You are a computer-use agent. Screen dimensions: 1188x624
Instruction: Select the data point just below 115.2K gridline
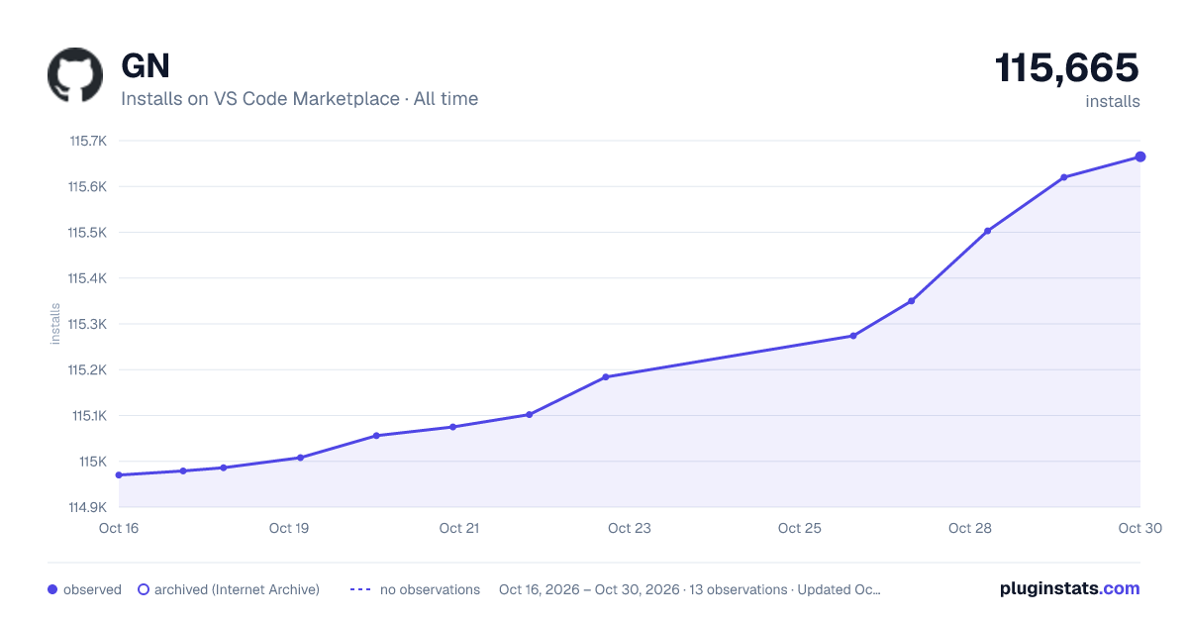point(606,377)
